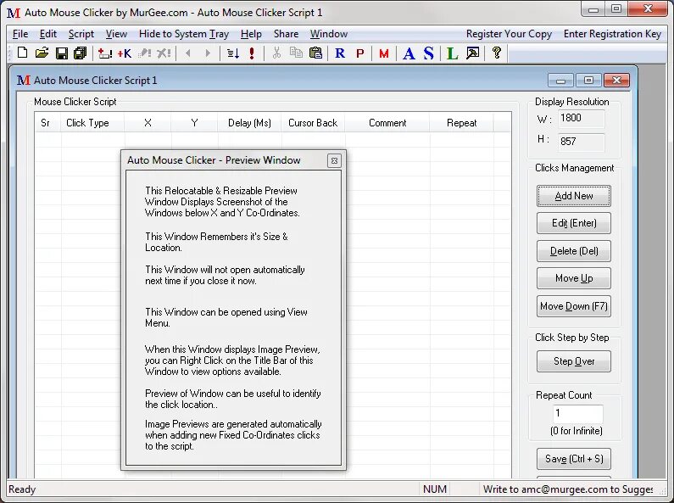
Task: Open the Window menu
Action: (x=329, y=34)
